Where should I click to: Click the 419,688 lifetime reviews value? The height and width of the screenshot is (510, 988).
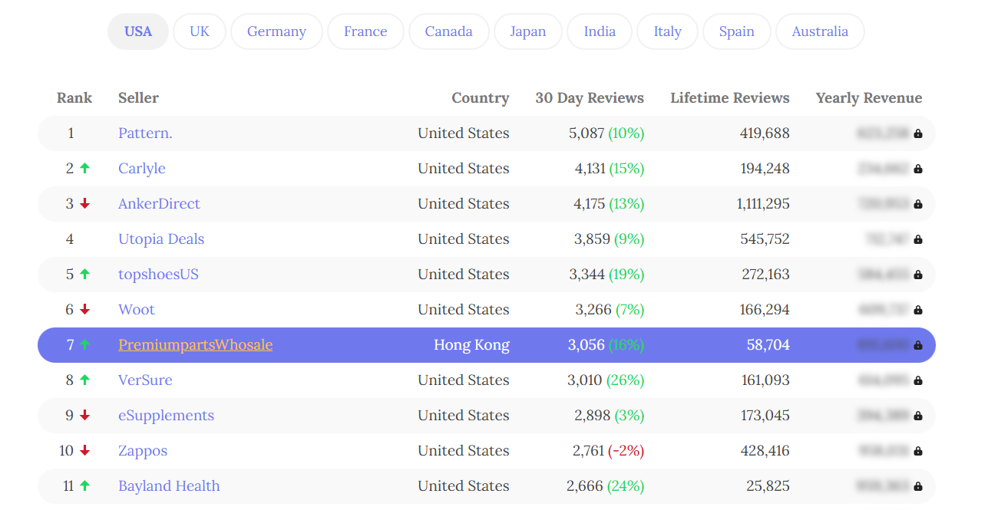click(765, 133)
